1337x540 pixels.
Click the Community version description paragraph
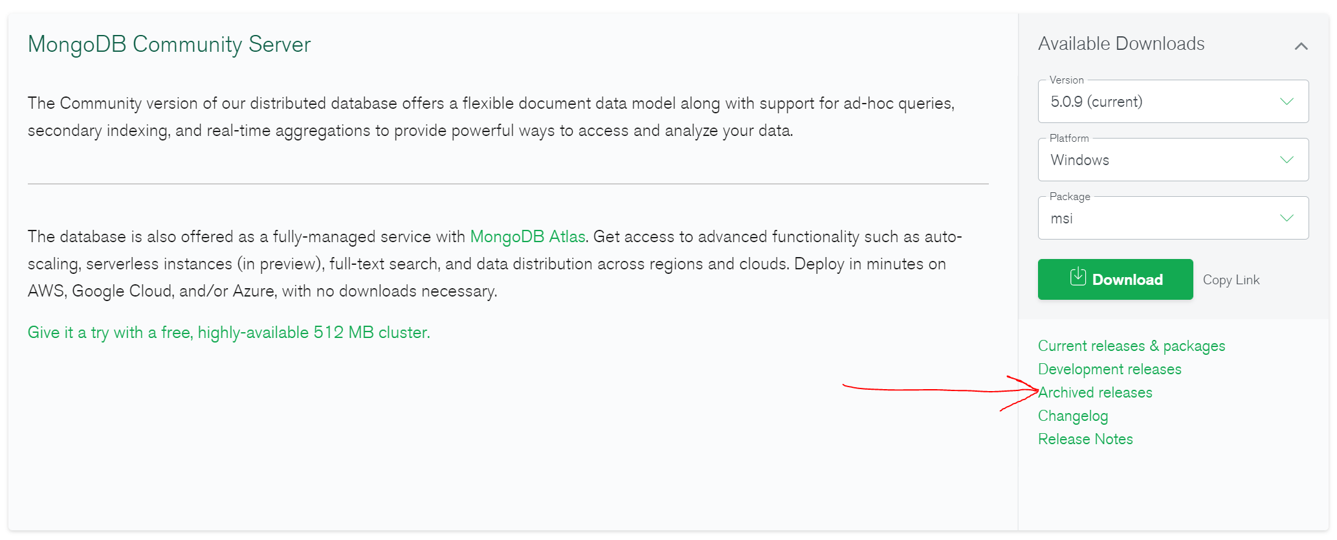(x=491, y=117)
